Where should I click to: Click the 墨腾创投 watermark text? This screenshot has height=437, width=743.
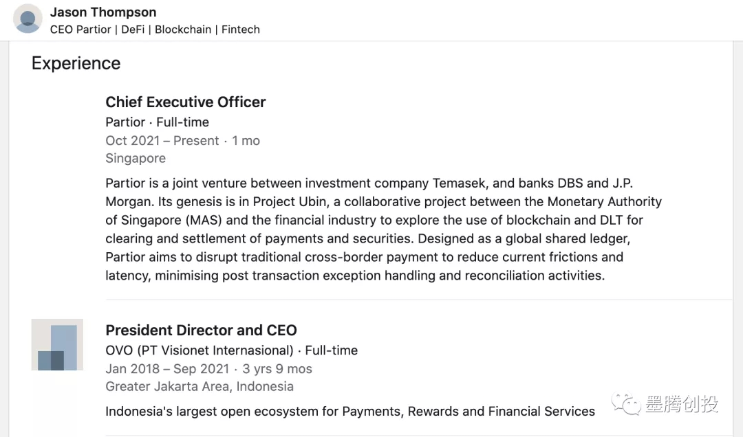681,404
